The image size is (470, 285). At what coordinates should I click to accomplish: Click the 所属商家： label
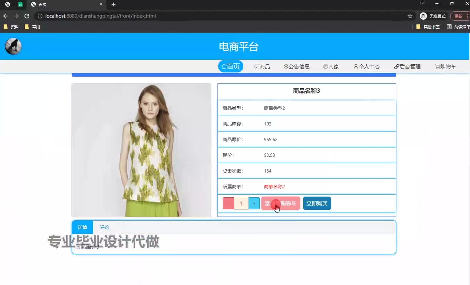pyautogui.click(x=233, y=187)
